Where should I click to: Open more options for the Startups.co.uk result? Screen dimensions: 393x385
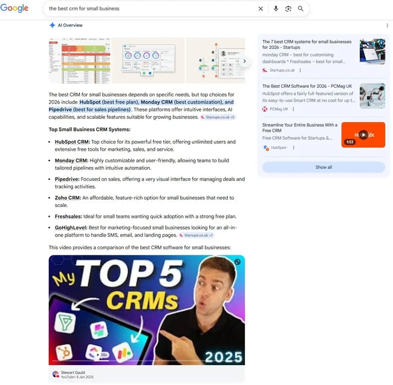pos(300,70)
